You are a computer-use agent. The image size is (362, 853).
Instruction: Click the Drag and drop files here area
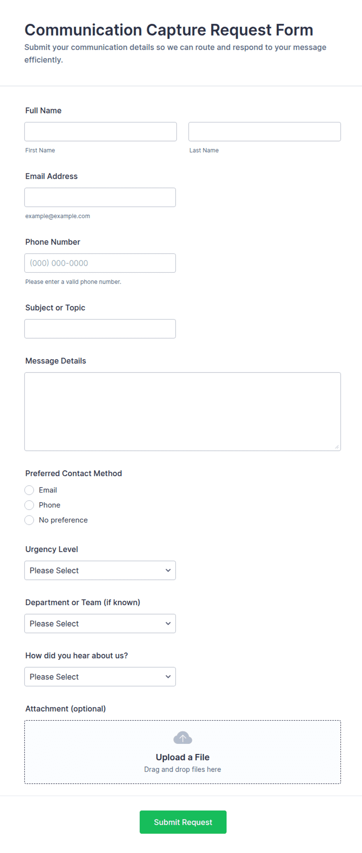pos(183,769)
